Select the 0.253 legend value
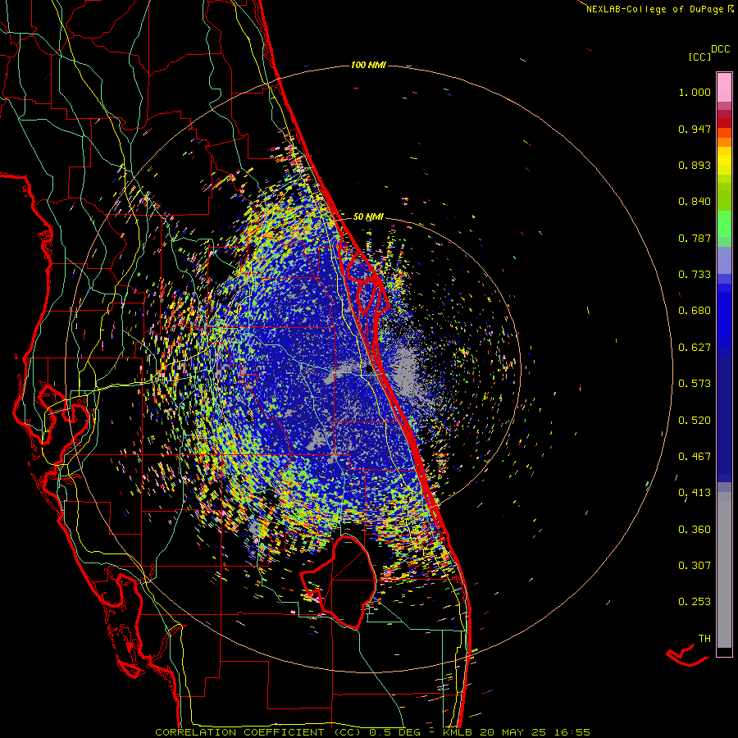The image size is (738, 738). pos(695,602)
